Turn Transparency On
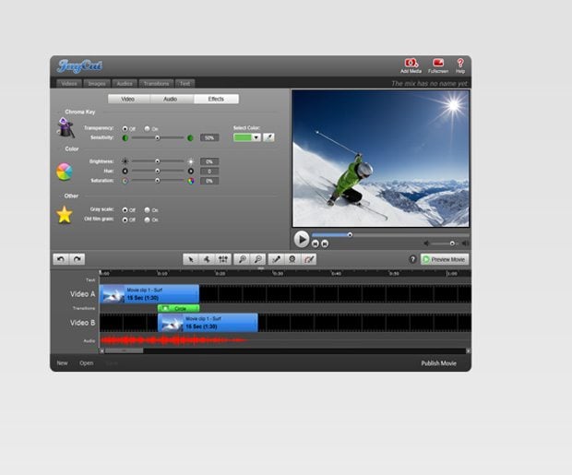 [145, 128]
